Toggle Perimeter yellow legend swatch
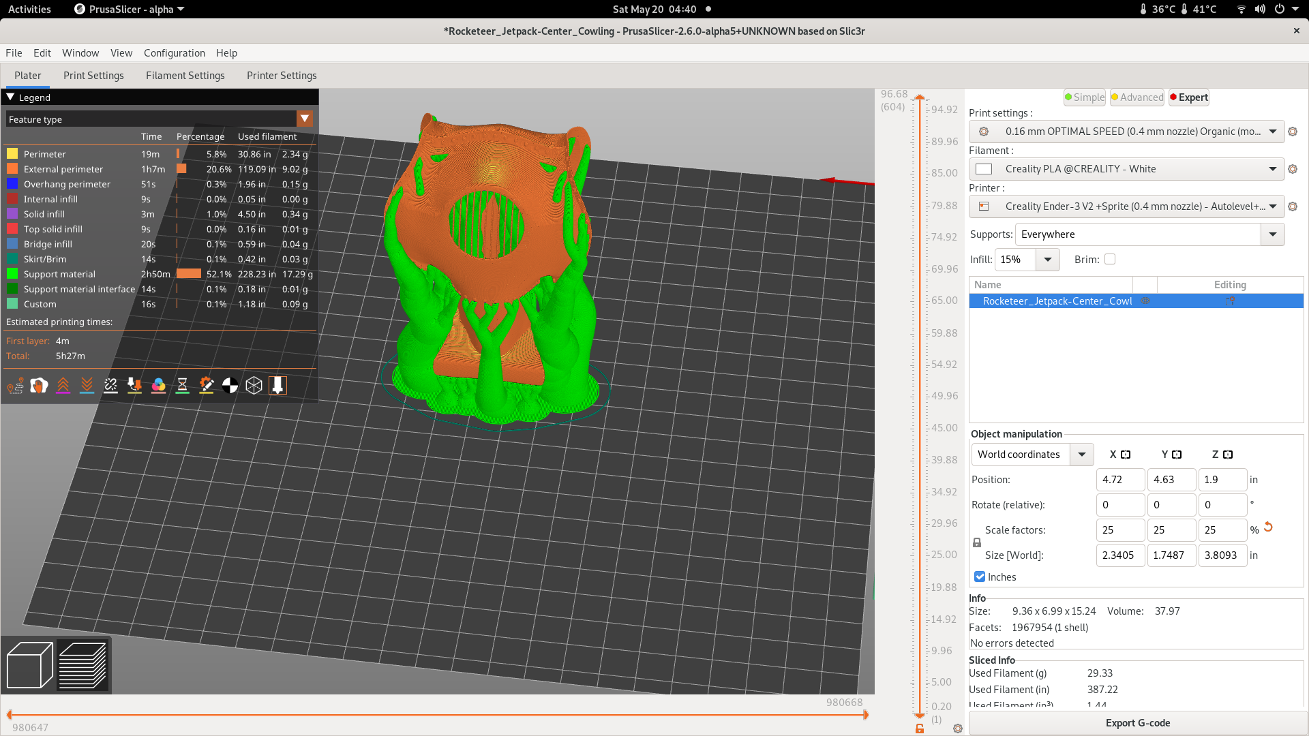1309x736 pixels. pos(12,154)
